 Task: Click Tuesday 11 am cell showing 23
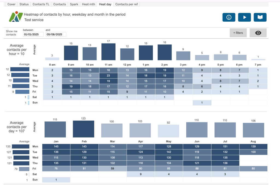(x=108, y=76)
